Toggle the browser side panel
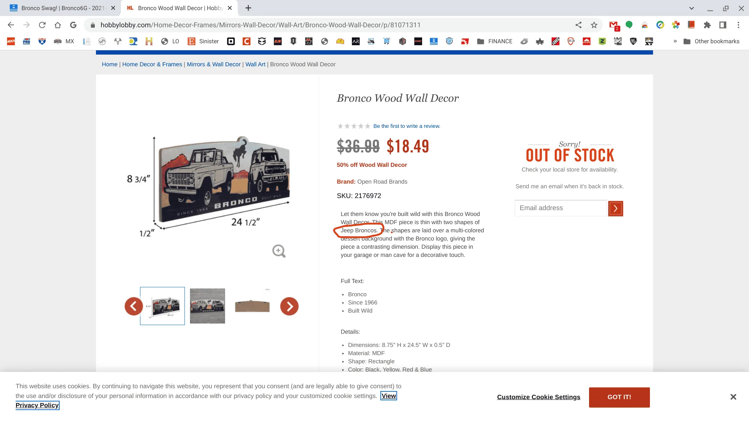The image size is (749, 421). coord(722,25)
